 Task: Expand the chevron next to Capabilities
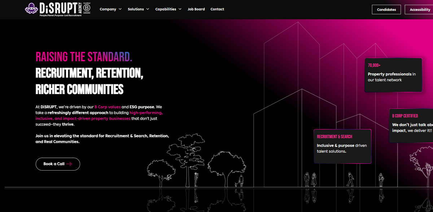[x=180, y=9]
